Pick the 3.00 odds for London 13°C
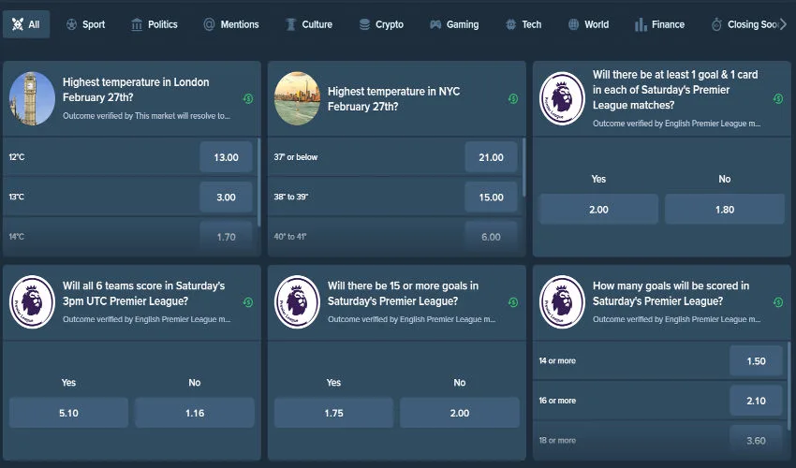Viewport: 796px width, 468px height. (x=226, y=197)
